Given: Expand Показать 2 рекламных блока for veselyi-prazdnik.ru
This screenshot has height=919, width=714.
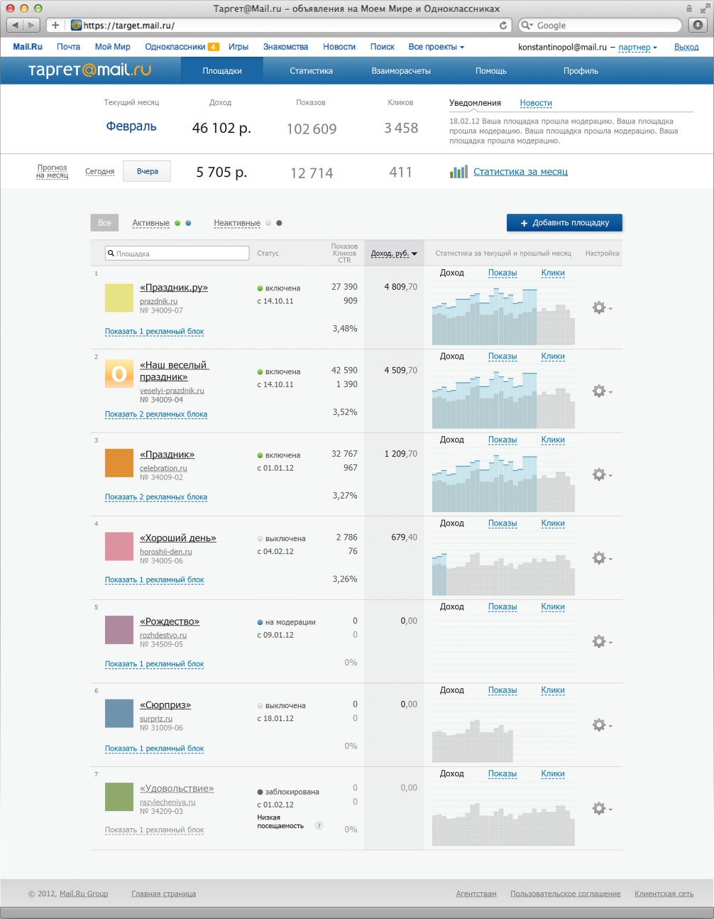Looking at the screenshot, I should [x=156, y=414].
